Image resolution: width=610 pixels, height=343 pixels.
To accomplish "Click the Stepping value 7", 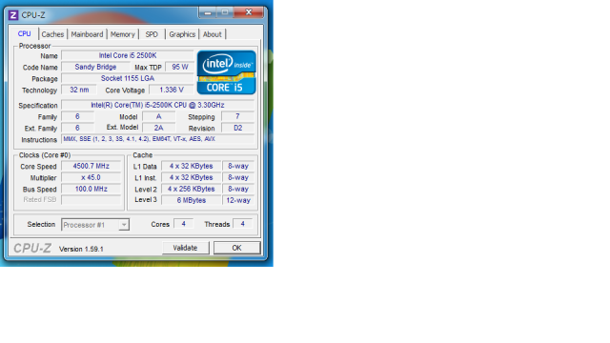I will [237, 116].
